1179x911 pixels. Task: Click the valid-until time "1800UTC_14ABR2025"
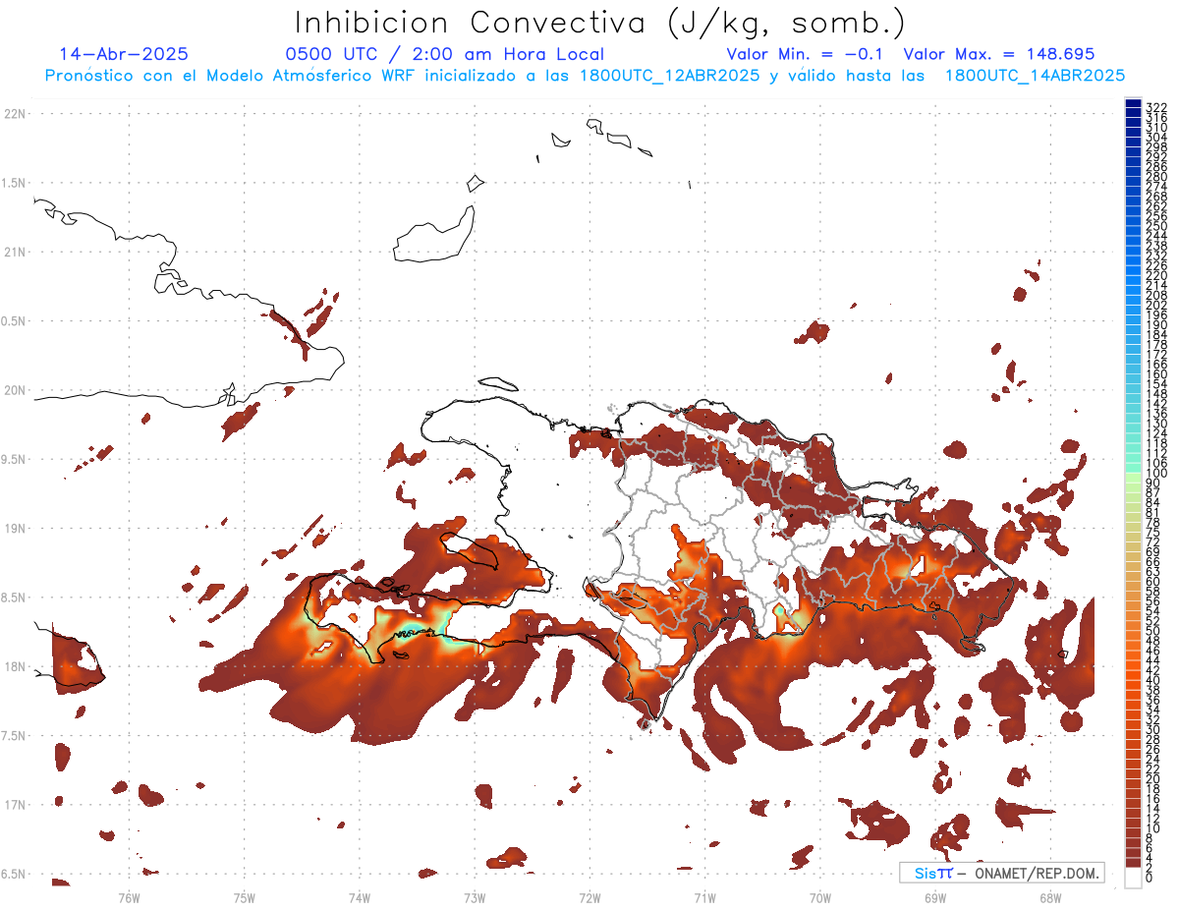[1035, 76]
